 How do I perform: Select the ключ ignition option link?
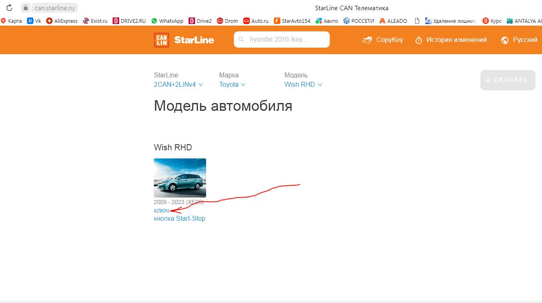(x=161, y=211)
